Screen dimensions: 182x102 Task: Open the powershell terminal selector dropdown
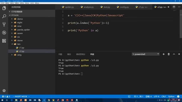pyautogui.click(x=146, y=54)
